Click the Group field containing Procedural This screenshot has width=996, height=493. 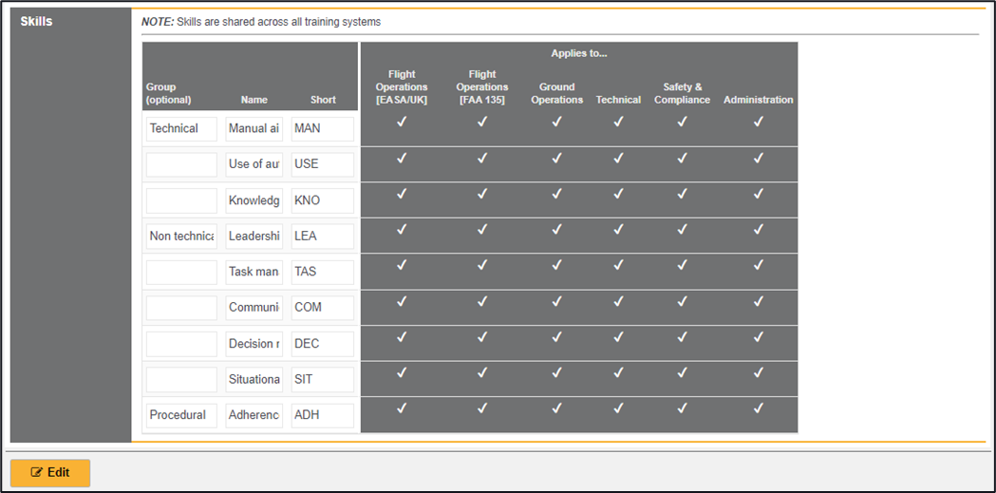pyautogui.click(x=181, y=415)
